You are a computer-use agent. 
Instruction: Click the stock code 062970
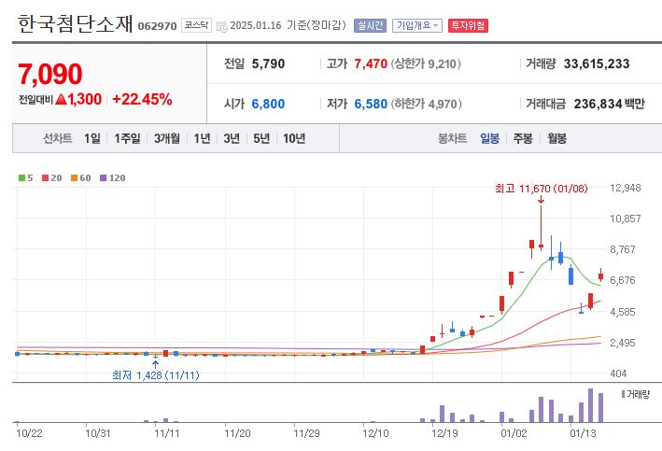click(x=157, y=26)
